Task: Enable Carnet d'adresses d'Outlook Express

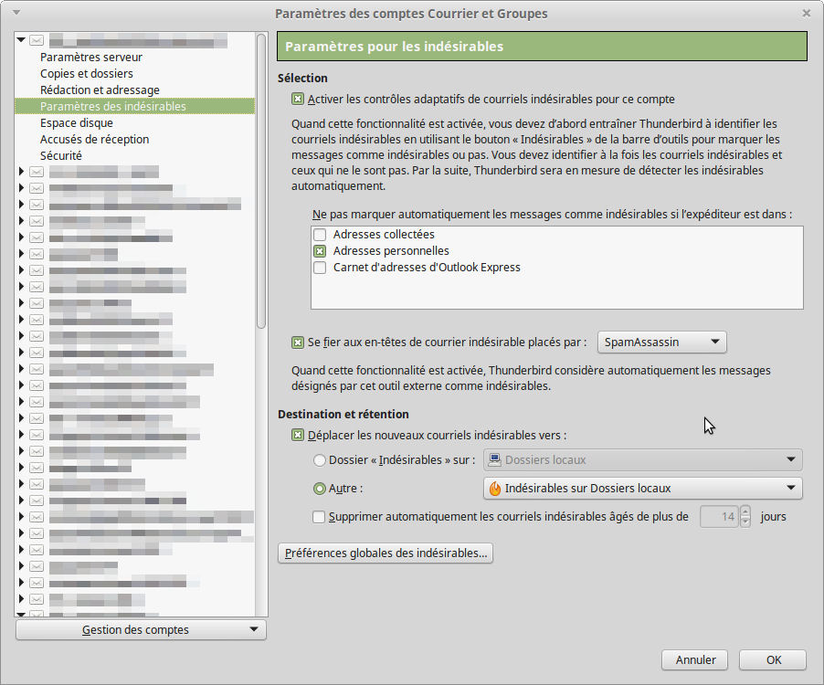Action: 320,268
